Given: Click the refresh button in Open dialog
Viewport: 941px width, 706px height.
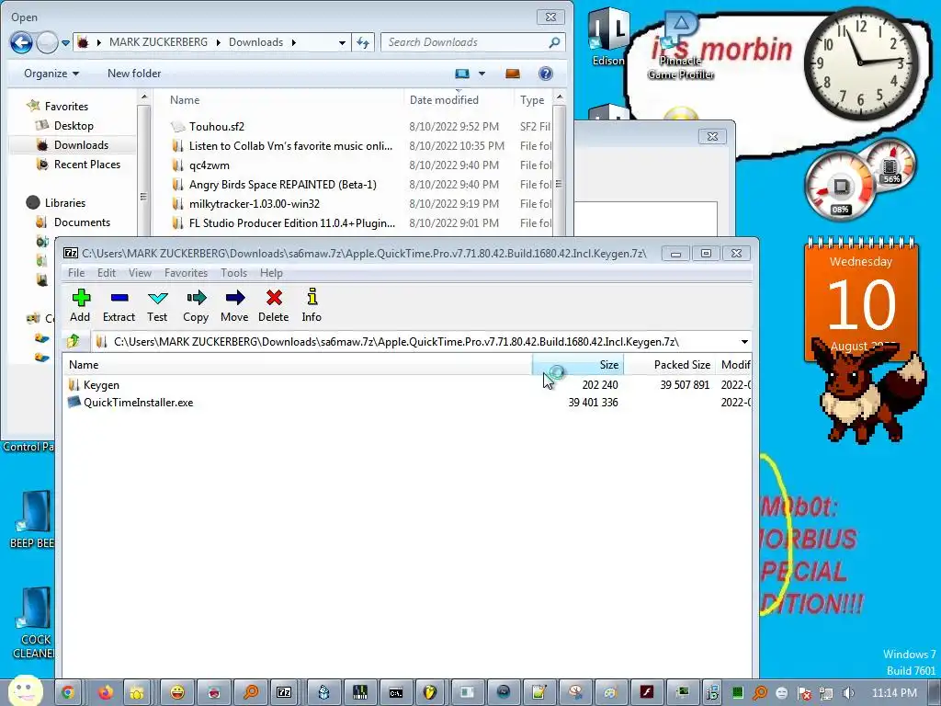Looking at the screenshot, I should 363,42.
